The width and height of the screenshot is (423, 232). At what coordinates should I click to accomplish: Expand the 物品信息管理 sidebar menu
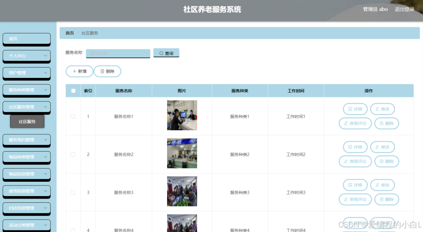[x=27, y=174]
